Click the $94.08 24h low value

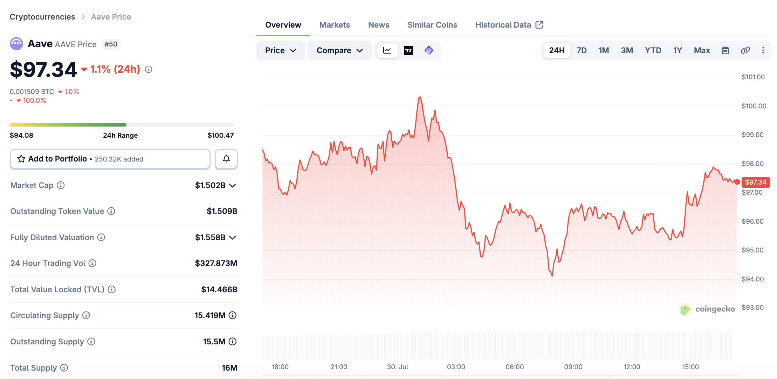point(21,135)
